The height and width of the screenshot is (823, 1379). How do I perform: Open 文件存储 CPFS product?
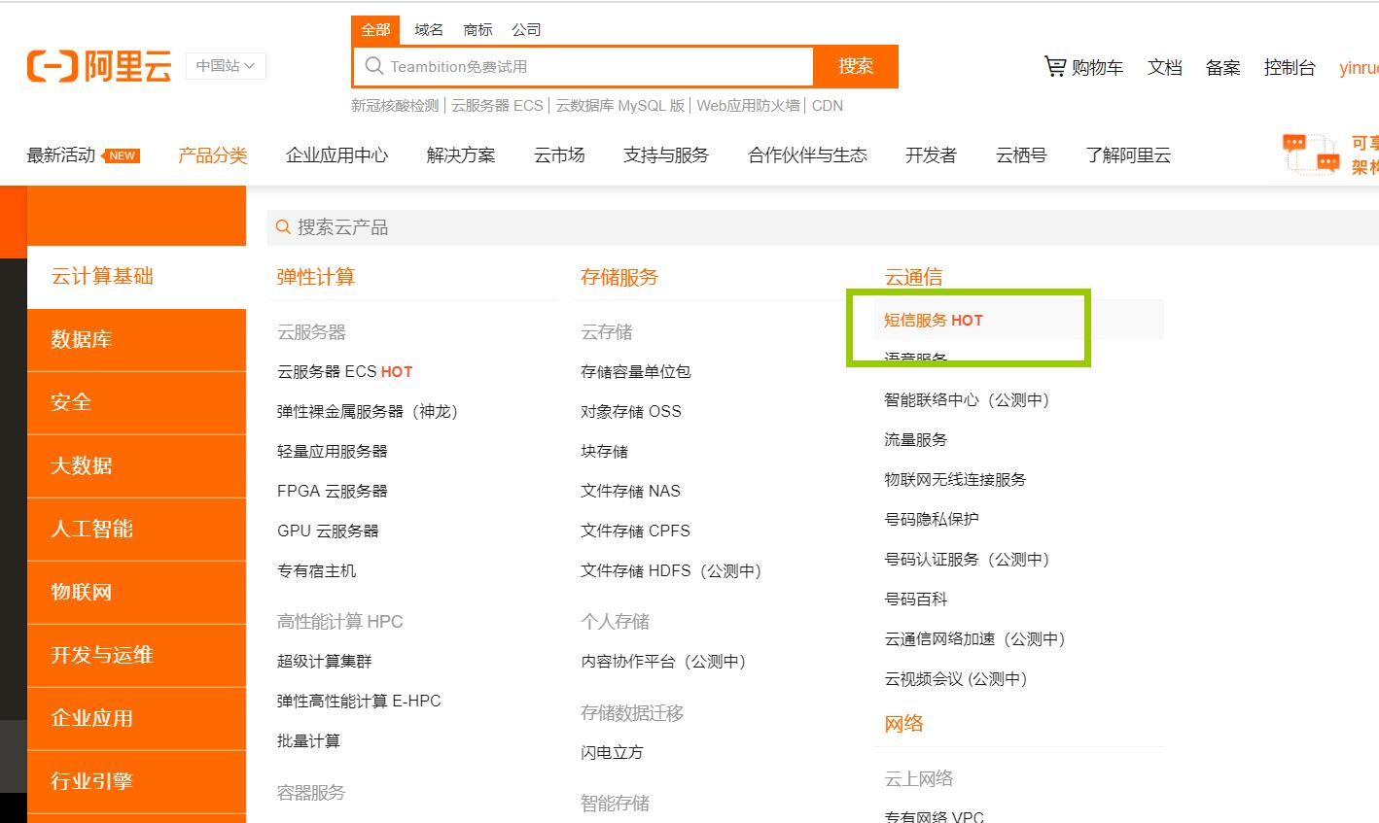tap(635, 531)
